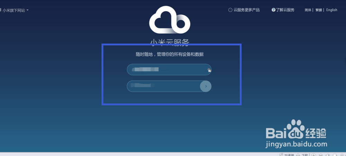
Task: Click the zoom magnifier icon in status bar
Action: [342, 155]
